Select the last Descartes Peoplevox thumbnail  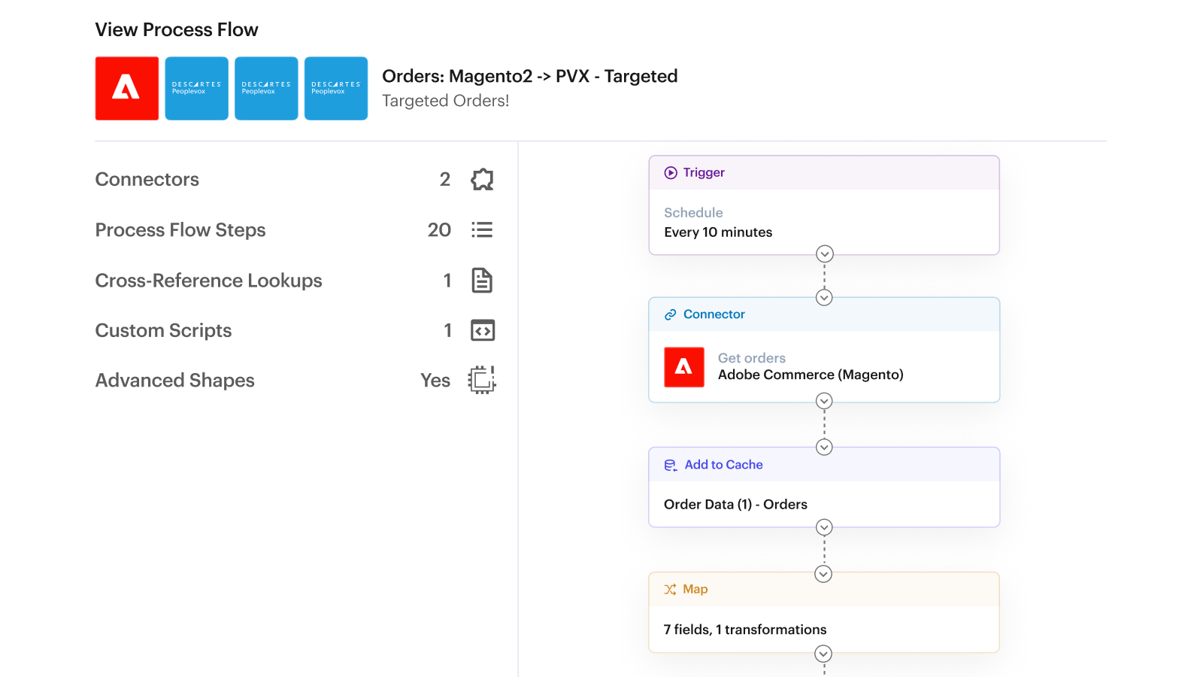point(336,89)
